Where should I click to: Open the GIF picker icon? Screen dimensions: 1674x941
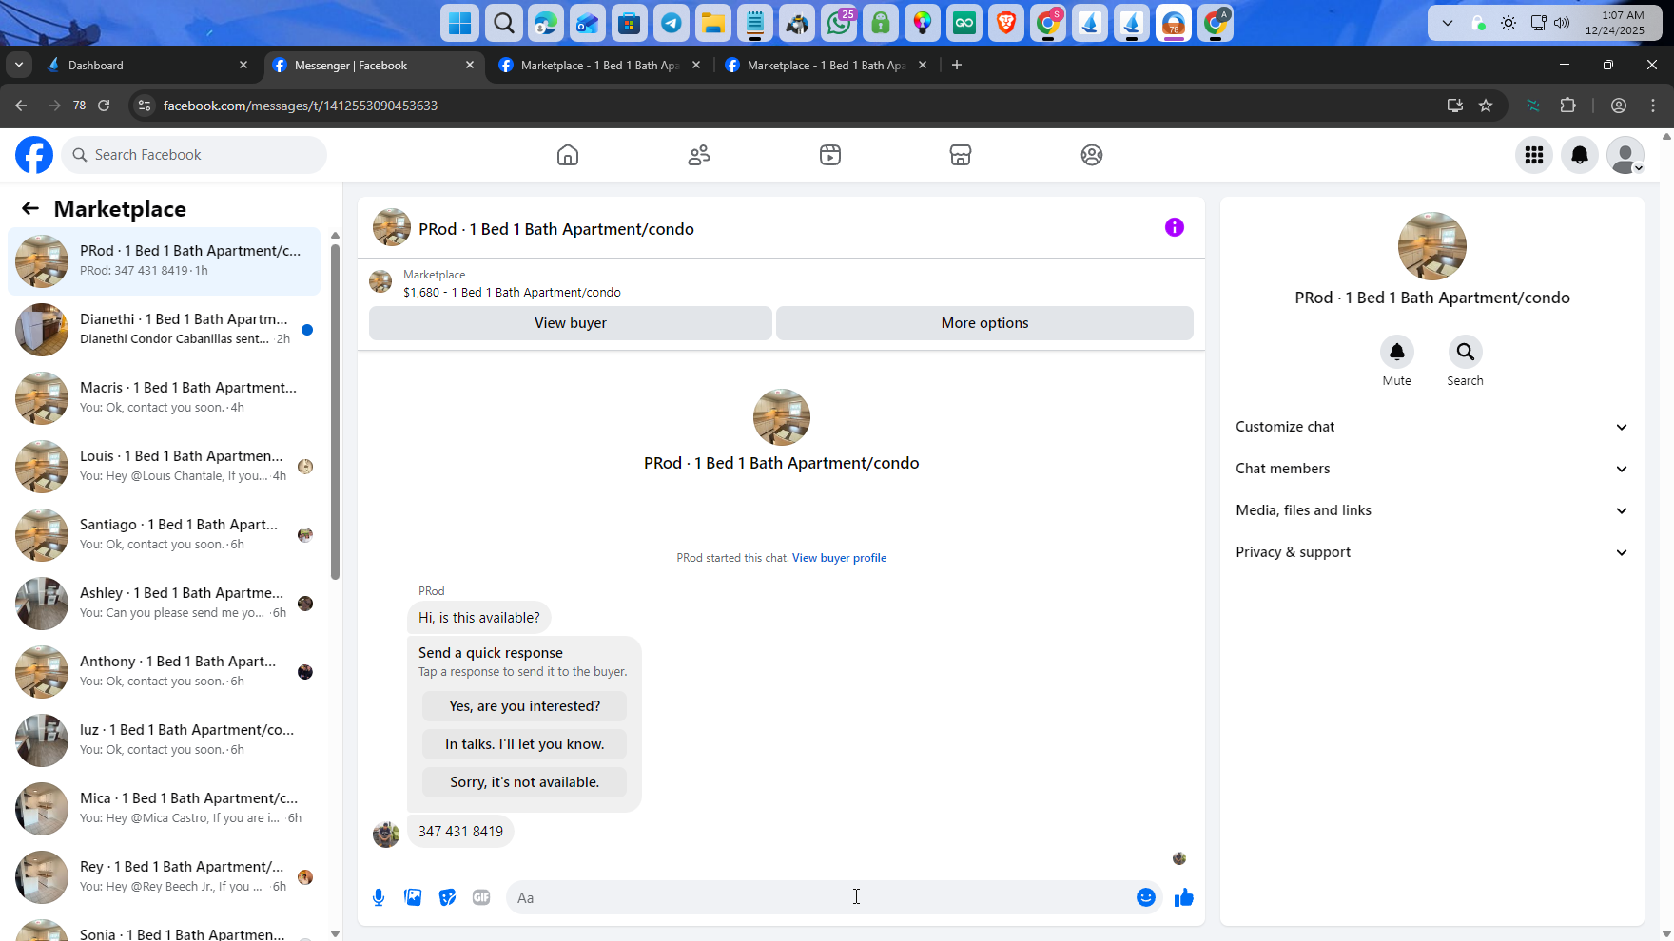(x=481, y=897)
